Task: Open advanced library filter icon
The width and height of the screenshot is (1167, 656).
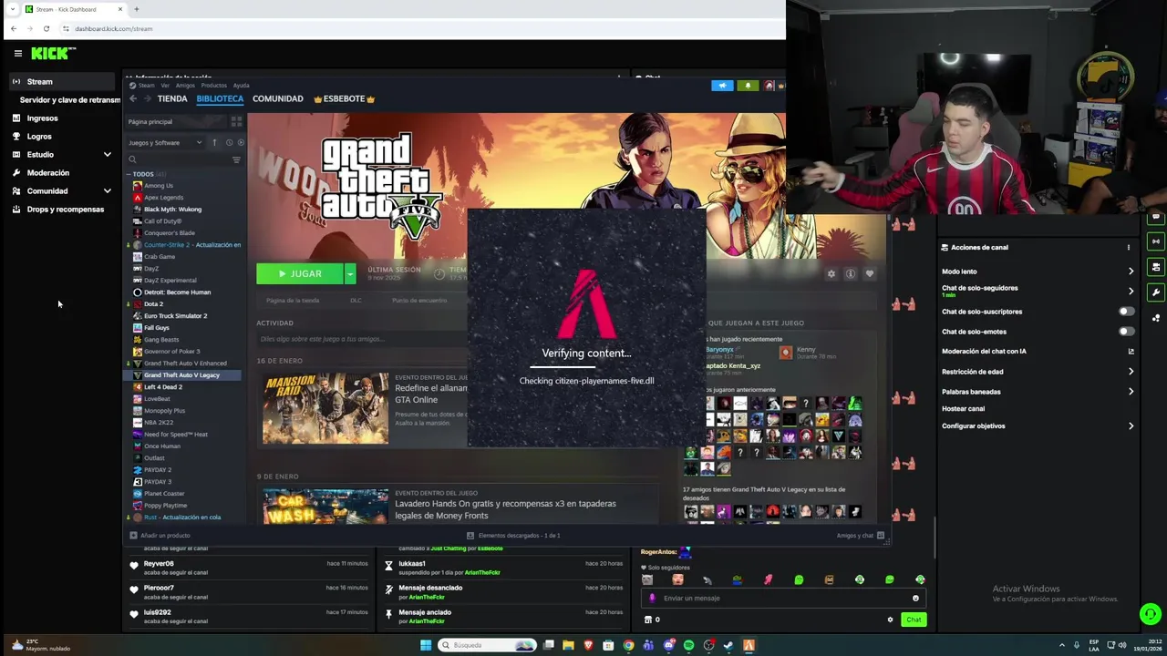Action: click(x=236, y=159)
